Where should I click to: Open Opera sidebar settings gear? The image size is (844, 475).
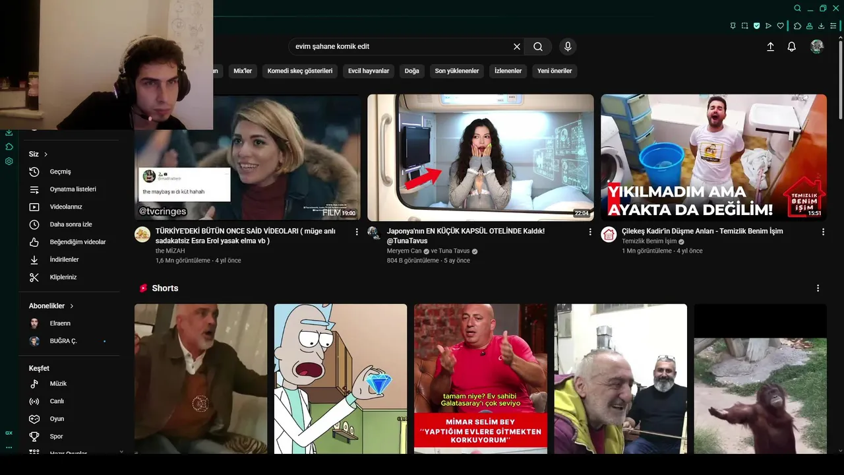click(9, 161)
